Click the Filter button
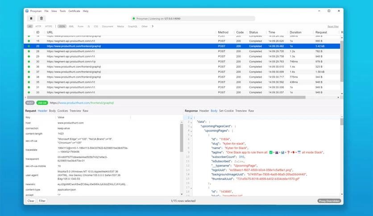Viewport: 373px width, 216px height. tap(42, 201)
